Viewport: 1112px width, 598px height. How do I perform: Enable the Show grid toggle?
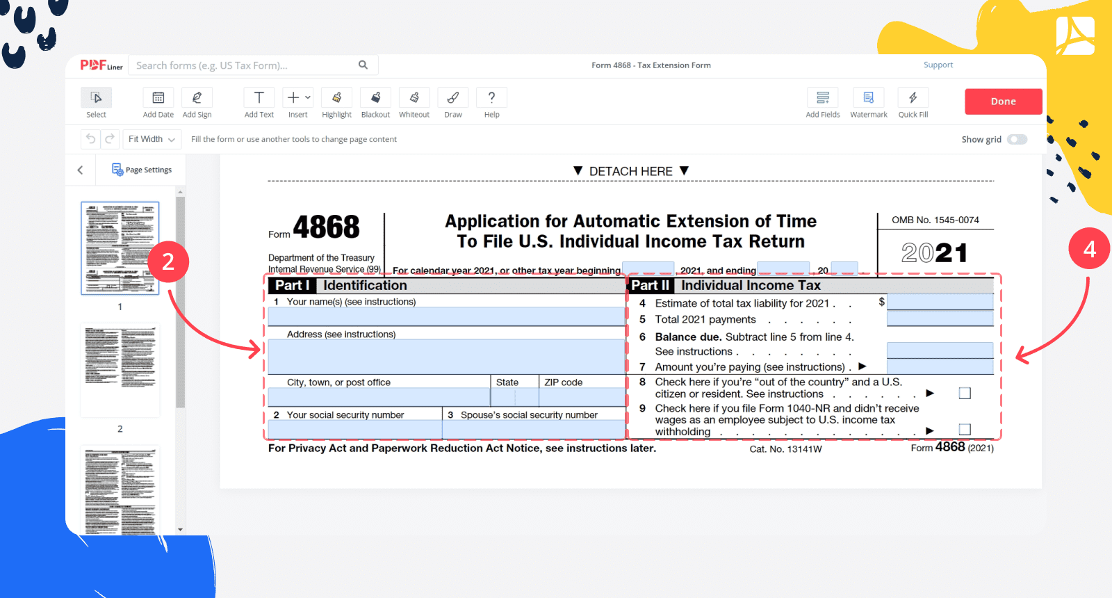(1017, 139)
